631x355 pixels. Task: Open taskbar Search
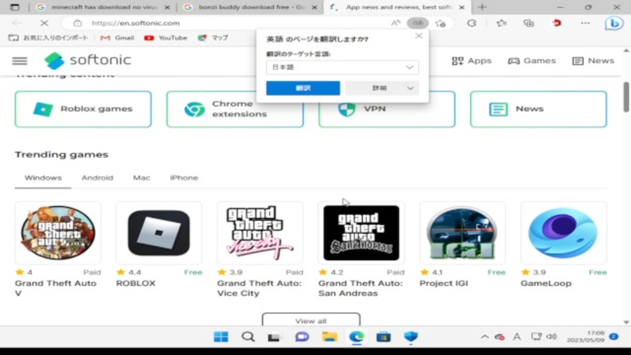click(x=248, y=337)
